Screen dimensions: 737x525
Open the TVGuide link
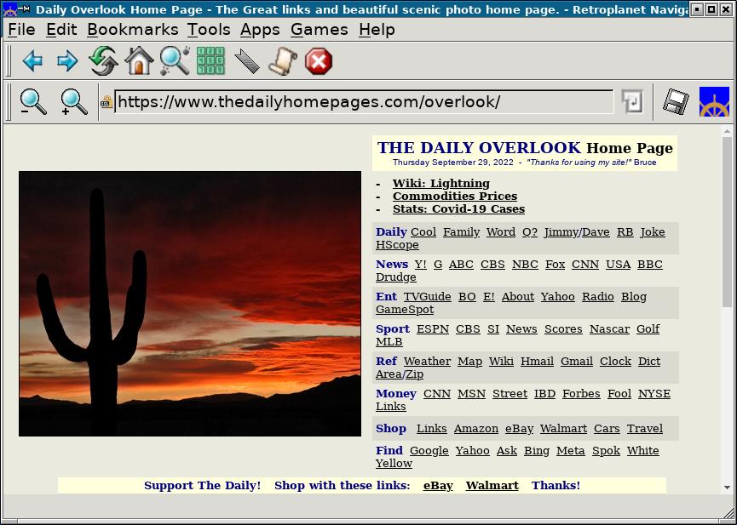(427, 297)
